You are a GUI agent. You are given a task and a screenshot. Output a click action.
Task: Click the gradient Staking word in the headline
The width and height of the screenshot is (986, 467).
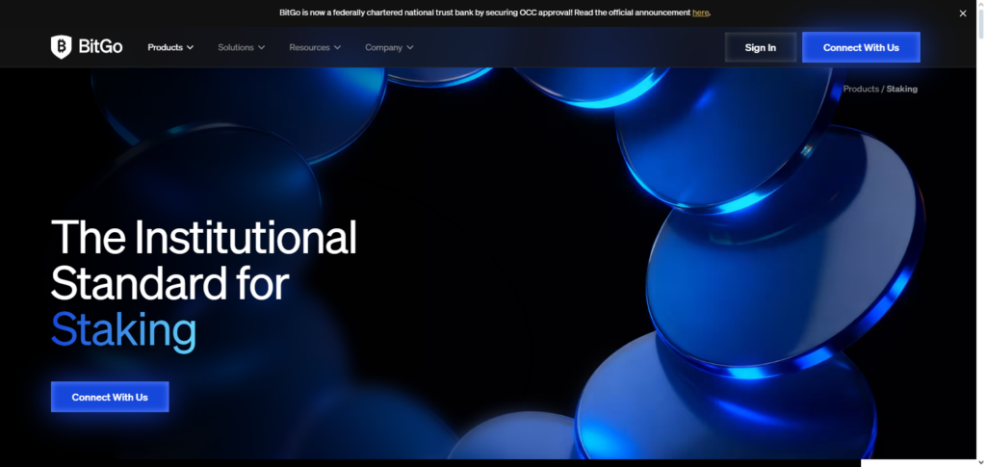(123, 329)
